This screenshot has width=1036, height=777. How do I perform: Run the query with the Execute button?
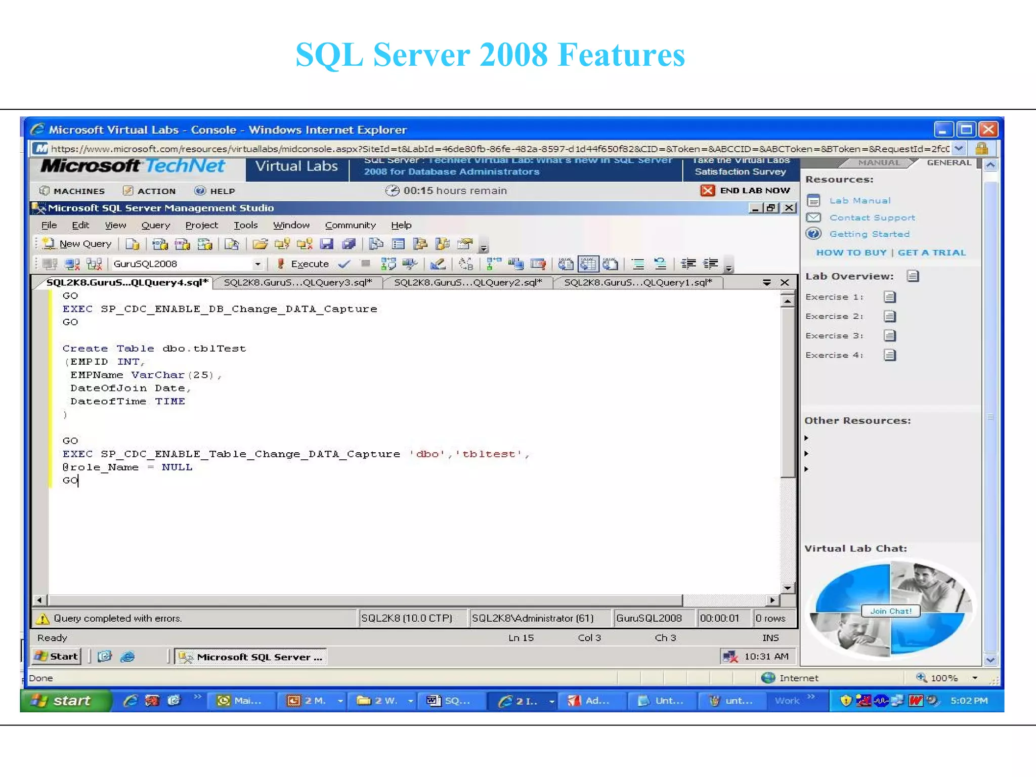click(x=303, y=264)
